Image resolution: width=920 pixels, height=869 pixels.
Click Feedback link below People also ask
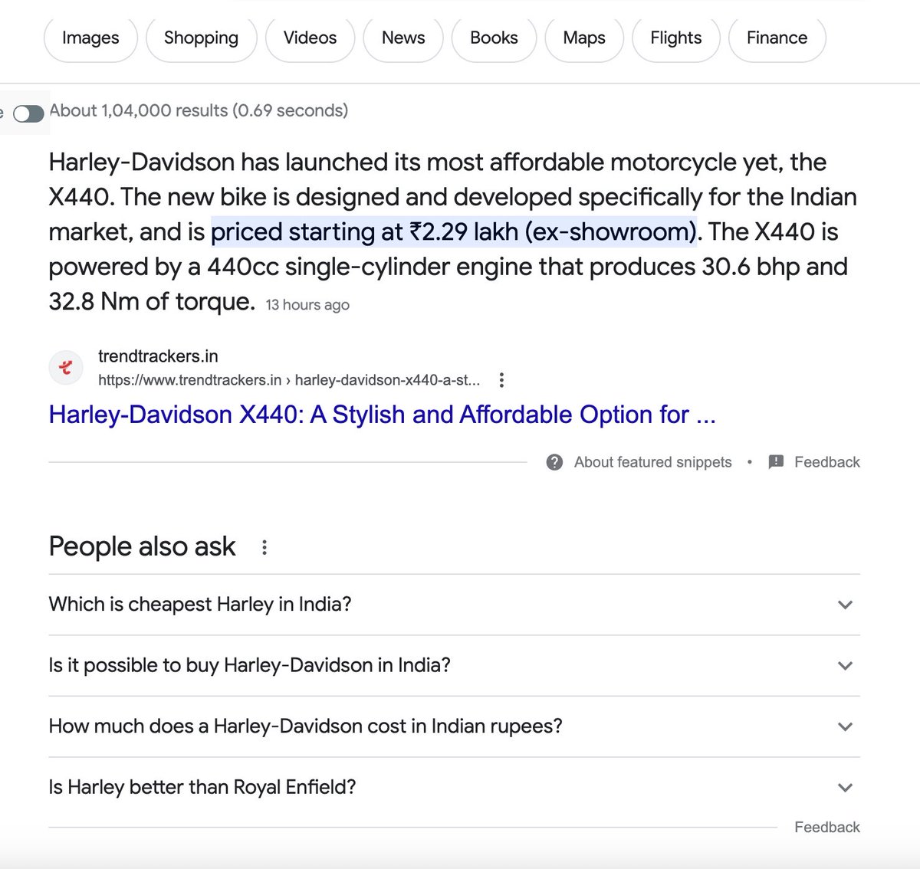(827, 828)
